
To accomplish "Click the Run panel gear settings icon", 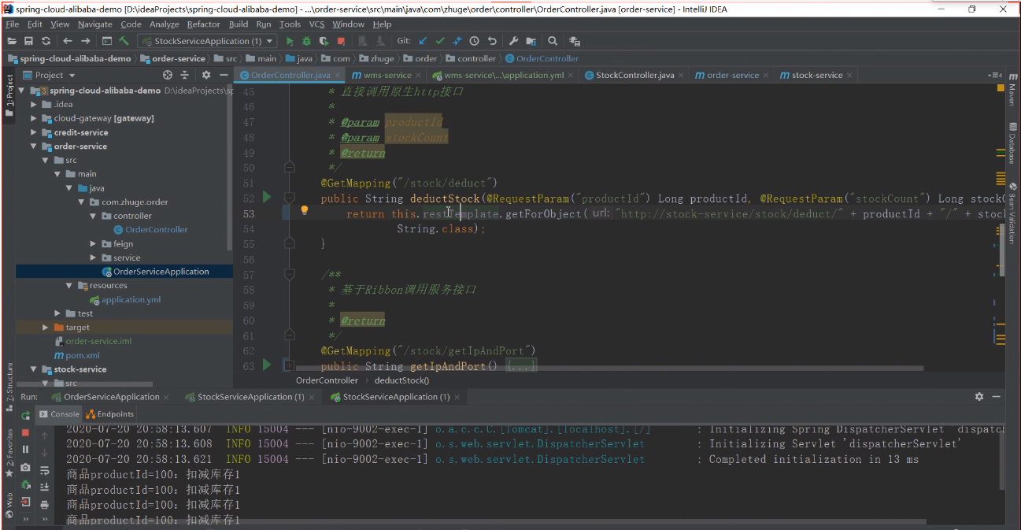I will pyautogui.click(x=979, y=397).
